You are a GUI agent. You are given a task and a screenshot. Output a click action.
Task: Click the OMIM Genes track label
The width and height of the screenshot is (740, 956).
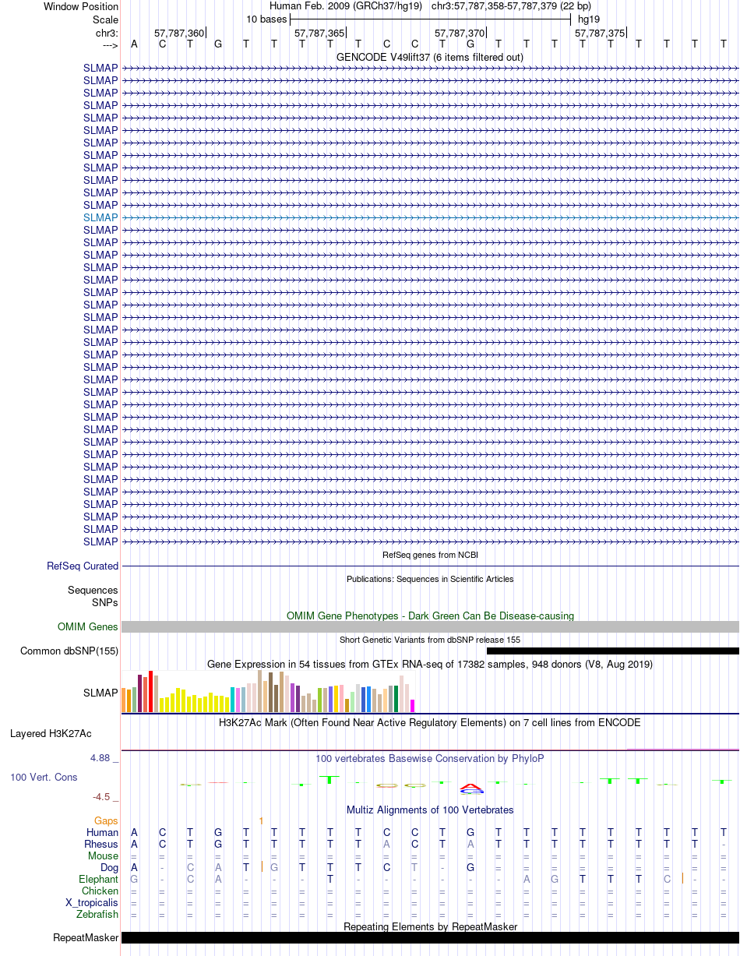[88, 626]
